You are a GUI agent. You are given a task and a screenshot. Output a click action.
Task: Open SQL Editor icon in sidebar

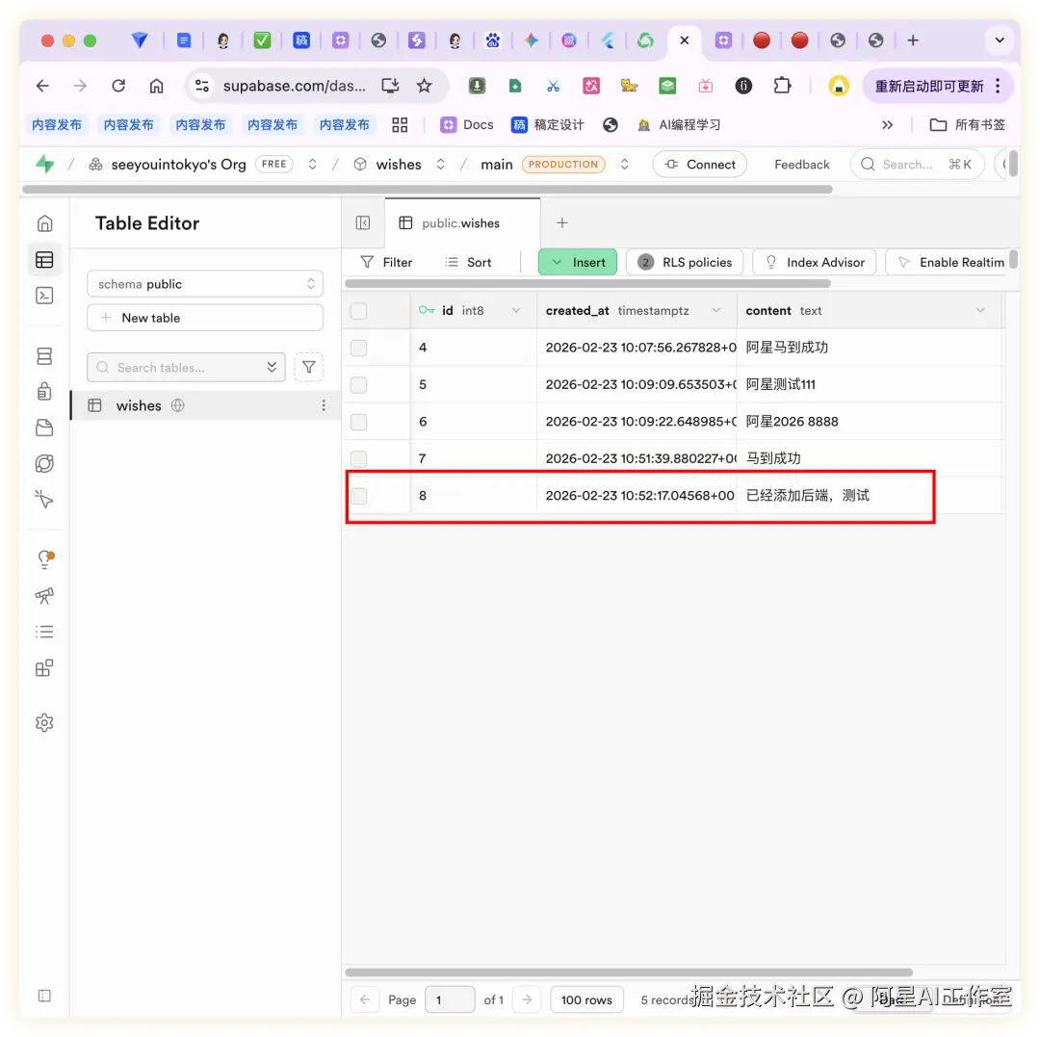[x=44, y=296]
